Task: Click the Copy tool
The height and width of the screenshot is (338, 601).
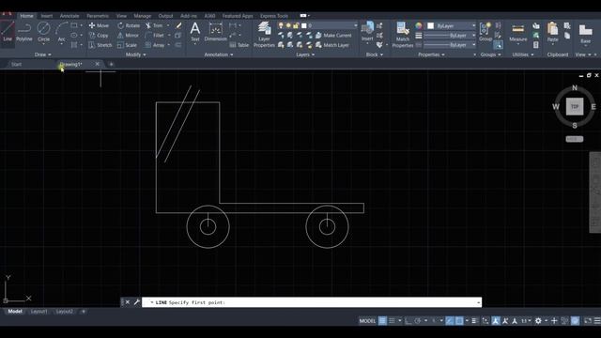Action: [x=99, y=36]
